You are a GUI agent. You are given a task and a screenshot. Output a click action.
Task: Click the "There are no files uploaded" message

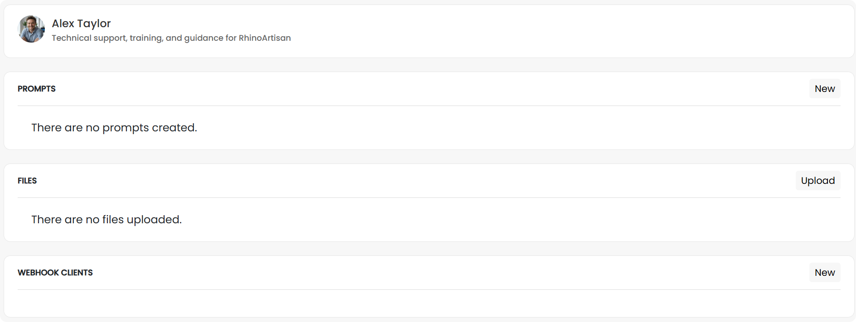(x=106, y=220)
